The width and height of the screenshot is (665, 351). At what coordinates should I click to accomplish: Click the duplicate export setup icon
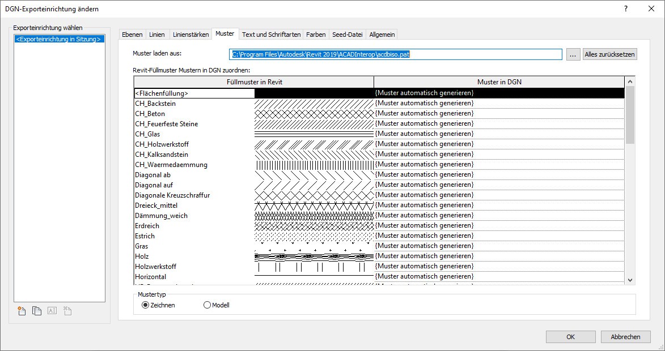point(37,311)
